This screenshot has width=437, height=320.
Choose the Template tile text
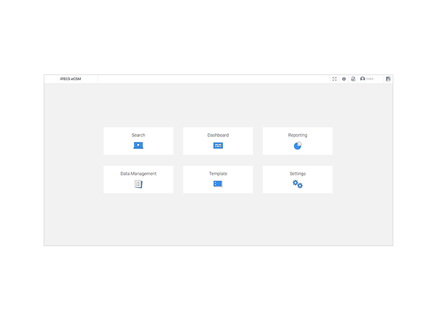click(218, 173)
